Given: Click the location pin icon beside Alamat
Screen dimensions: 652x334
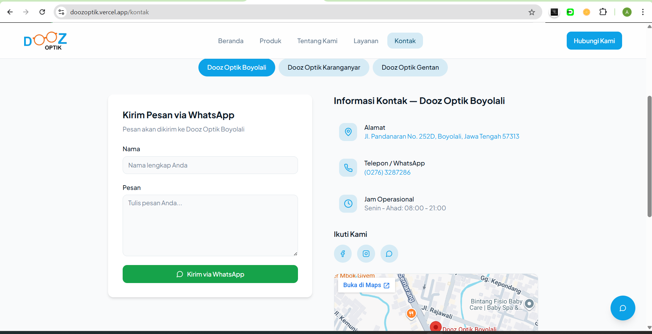Looking at the screenshot, I should coord(348,132).
